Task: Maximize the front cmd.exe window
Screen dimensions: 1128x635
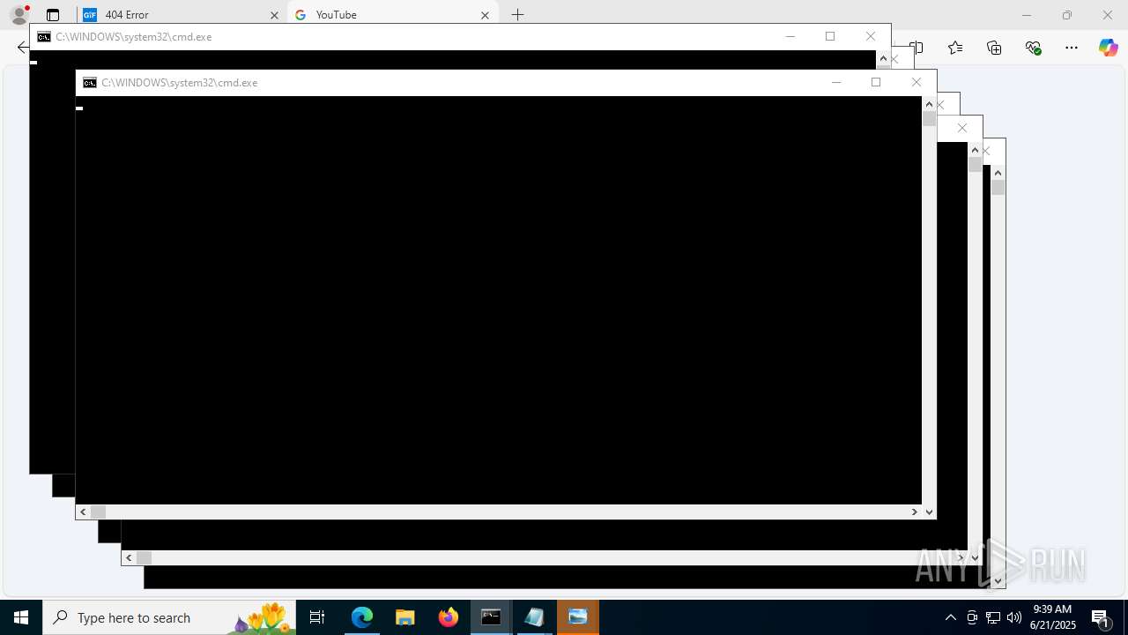Action: (876, 82)
